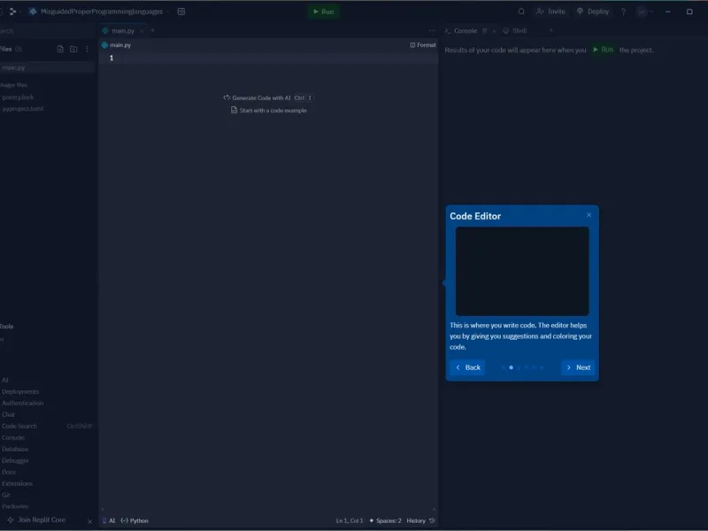708x531 pixels.
Task: Click the Back button in the tour
Action: point(467,367)
